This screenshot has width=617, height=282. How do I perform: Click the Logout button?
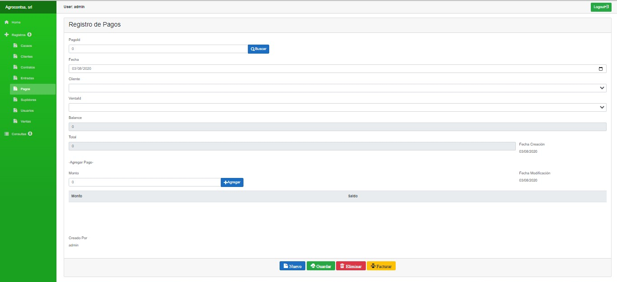pos(601,7)
